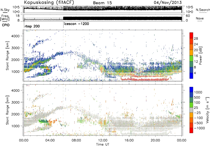This screenshot has width=210, height=146.
Task: Click the 'CPID' row label
Action: click(x=6, y=25)
